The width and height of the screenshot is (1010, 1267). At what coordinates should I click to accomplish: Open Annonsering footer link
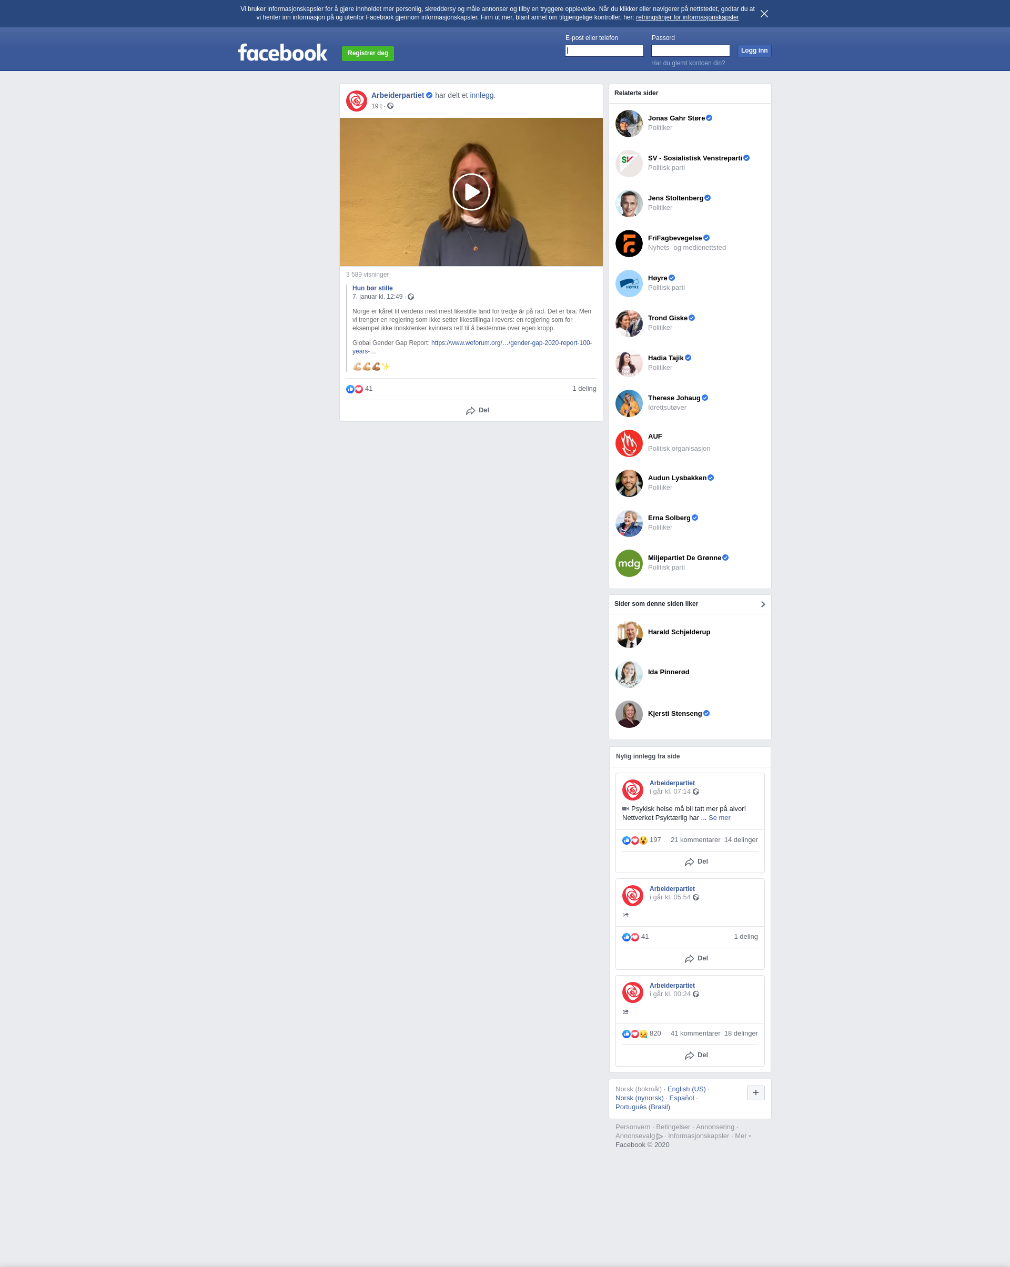[715, 1127]
